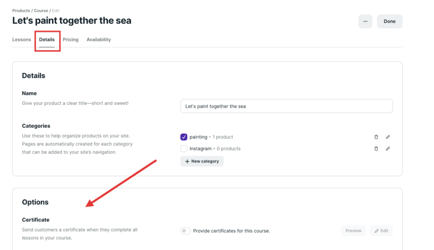Select the Details tab
Screen dimensions: 434x250
(x=47, y=40)
